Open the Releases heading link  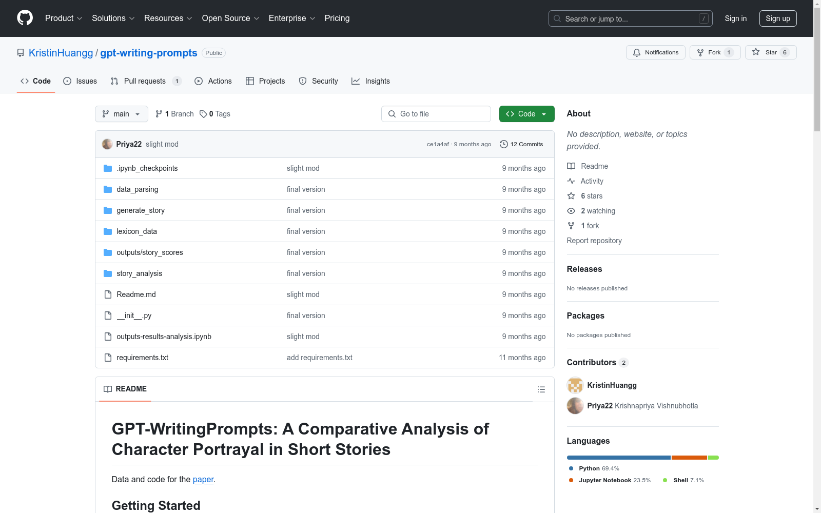[584, 269]
